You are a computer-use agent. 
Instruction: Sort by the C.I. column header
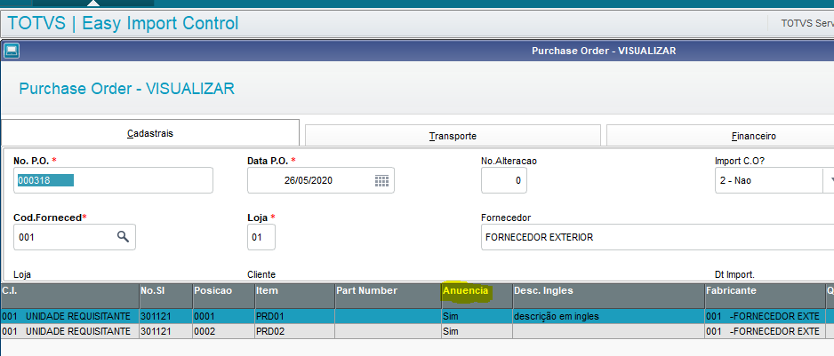click(70, 296)
